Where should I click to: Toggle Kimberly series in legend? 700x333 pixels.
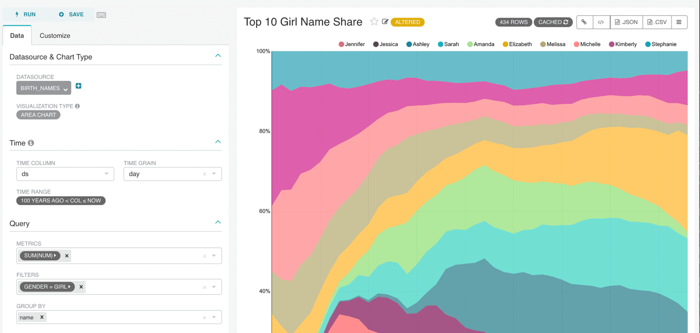(x=623, y=44)
